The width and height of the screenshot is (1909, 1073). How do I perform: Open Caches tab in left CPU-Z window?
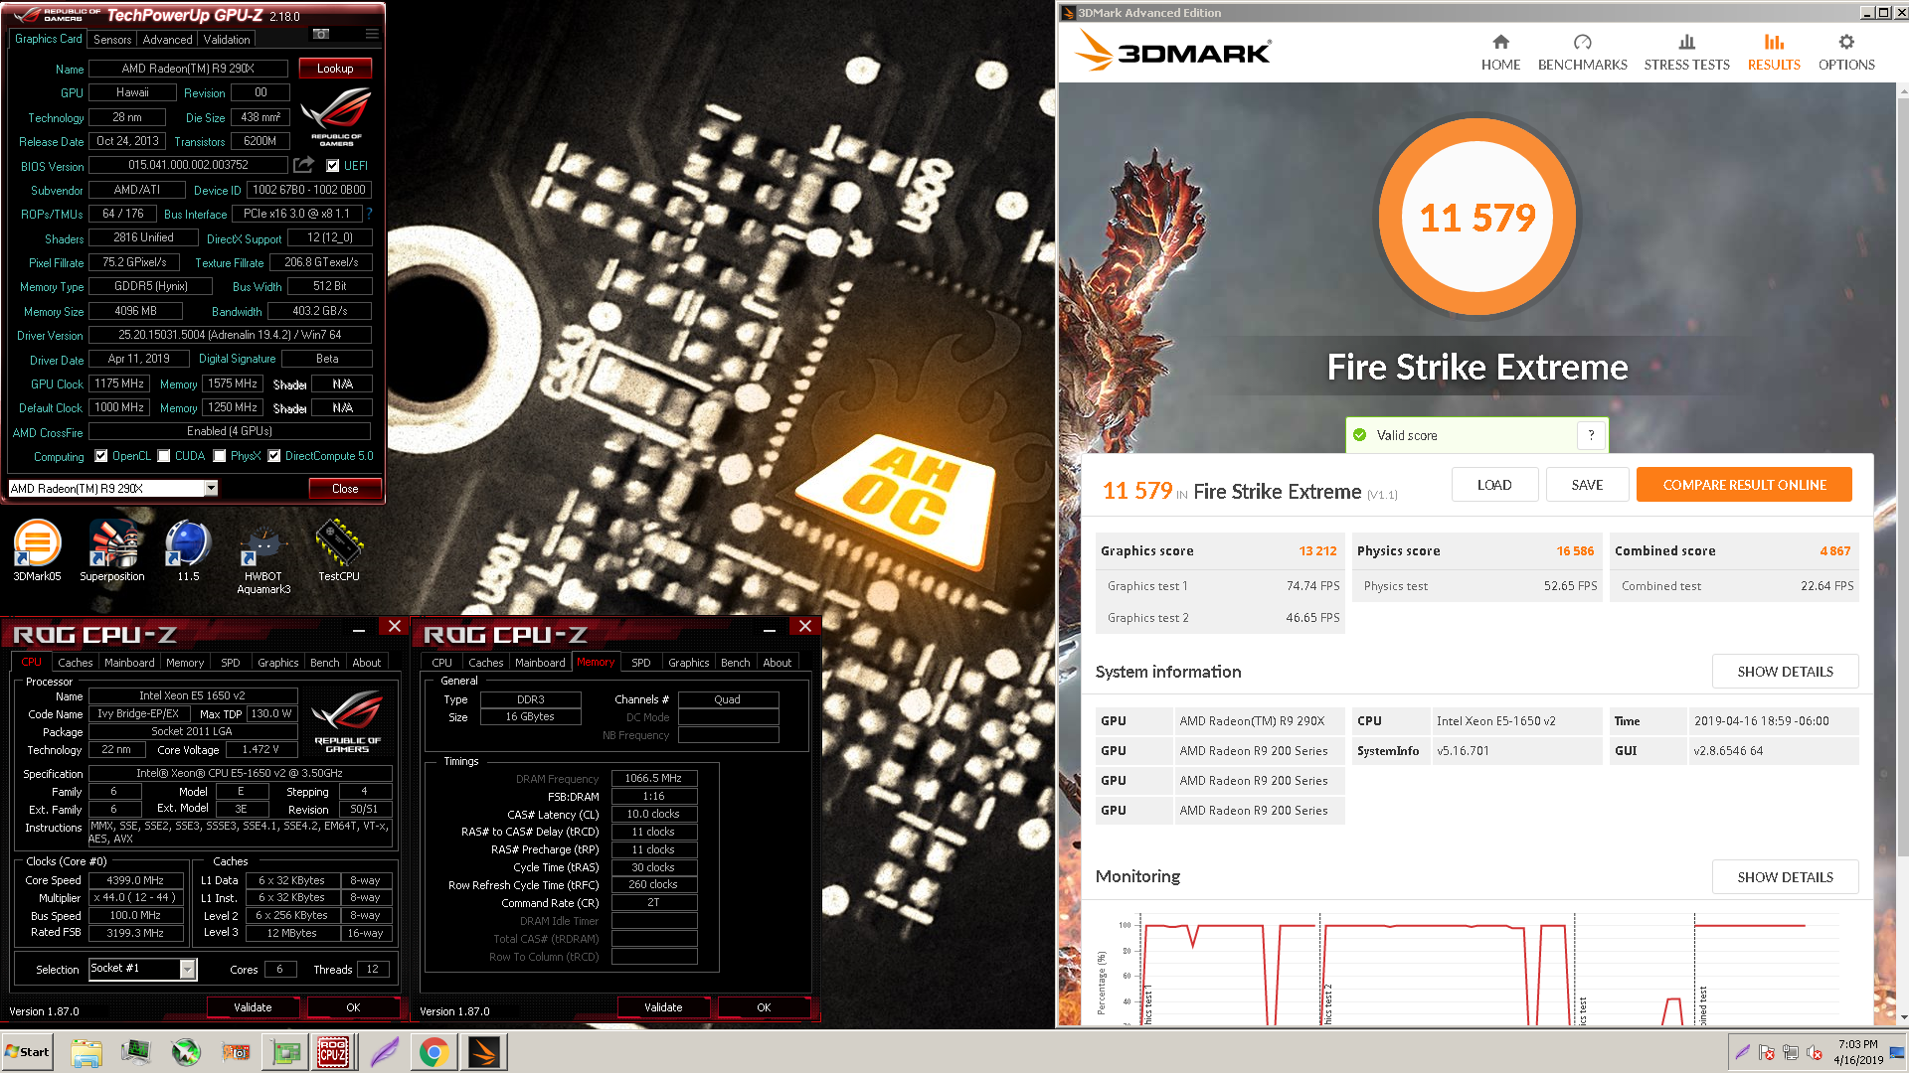(76, 663)
